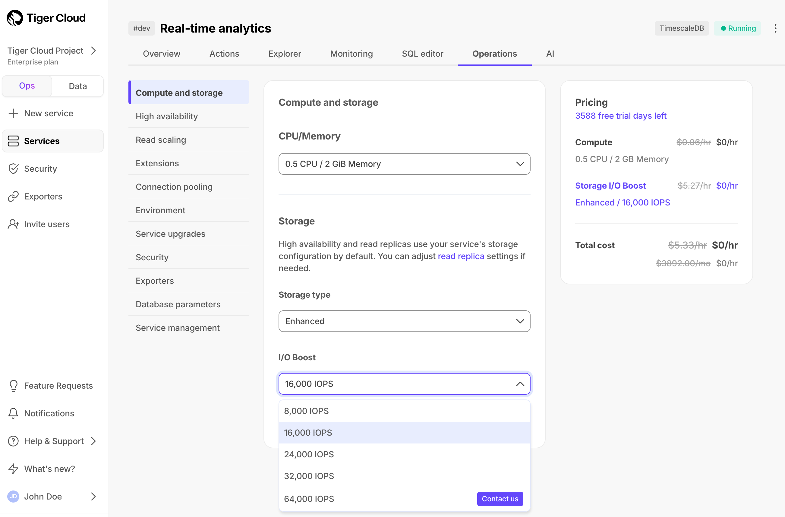
Task: Select Compute and storage section
Action: (x=189, y=93)
